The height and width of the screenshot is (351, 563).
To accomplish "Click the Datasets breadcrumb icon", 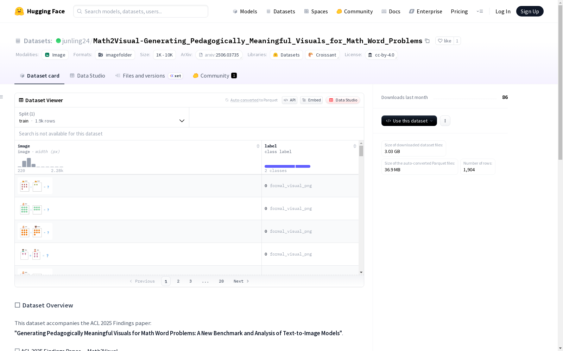I will tap(18, 41).
